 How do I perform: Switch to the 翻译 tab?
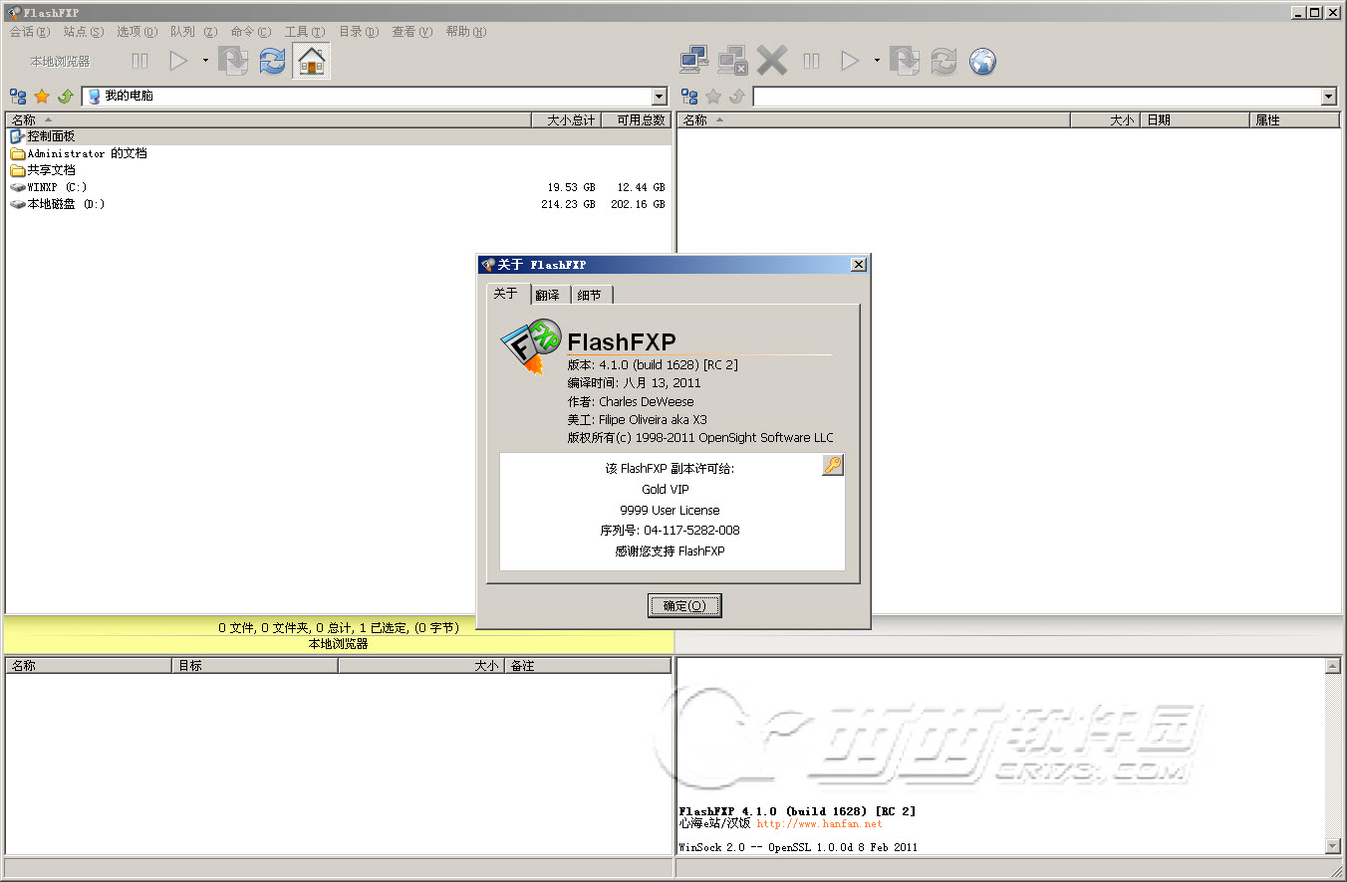point(547,295)
